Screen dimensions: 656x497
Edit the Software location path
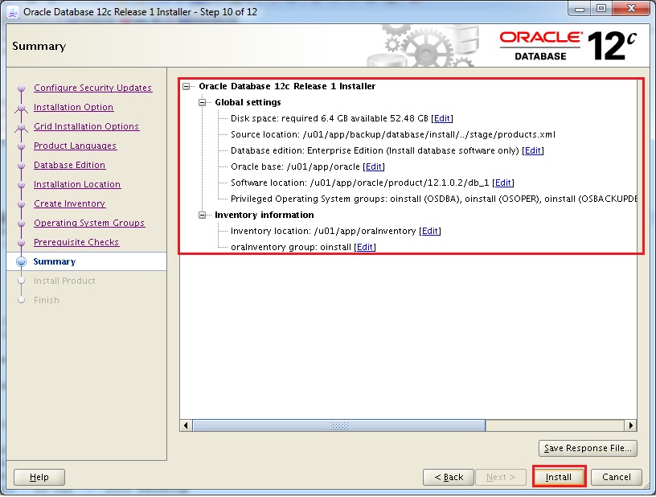(502, 183)
